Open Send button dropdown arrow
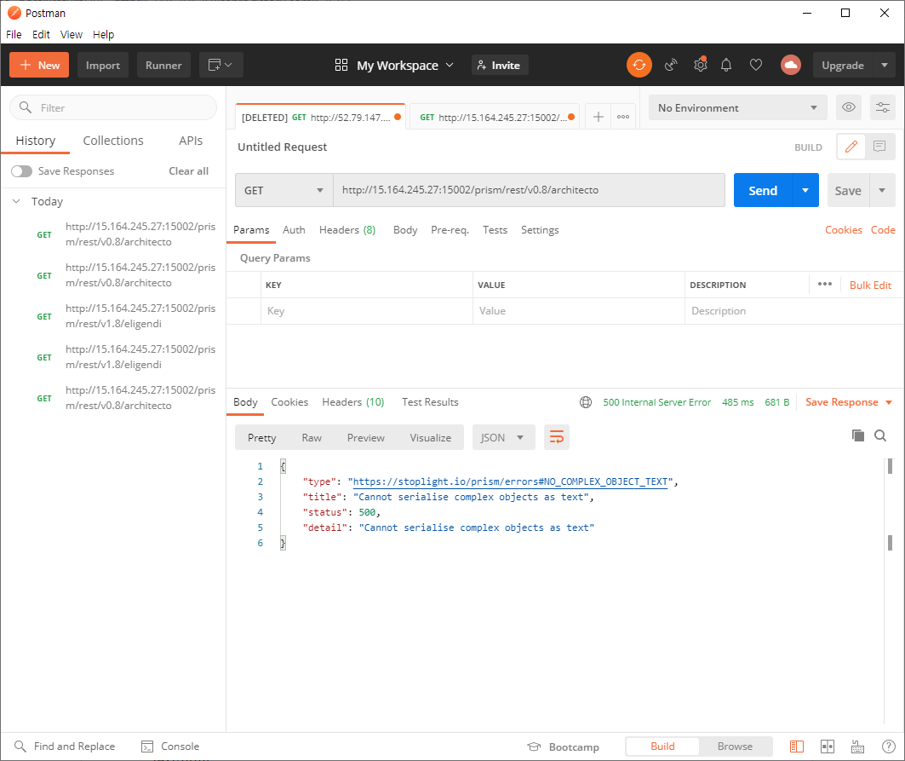 (805, 190)
